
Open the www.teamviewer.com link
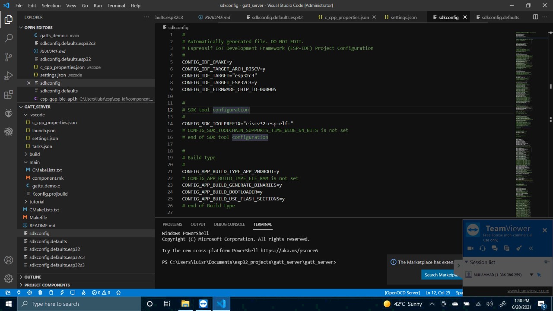tap(528, 291)
